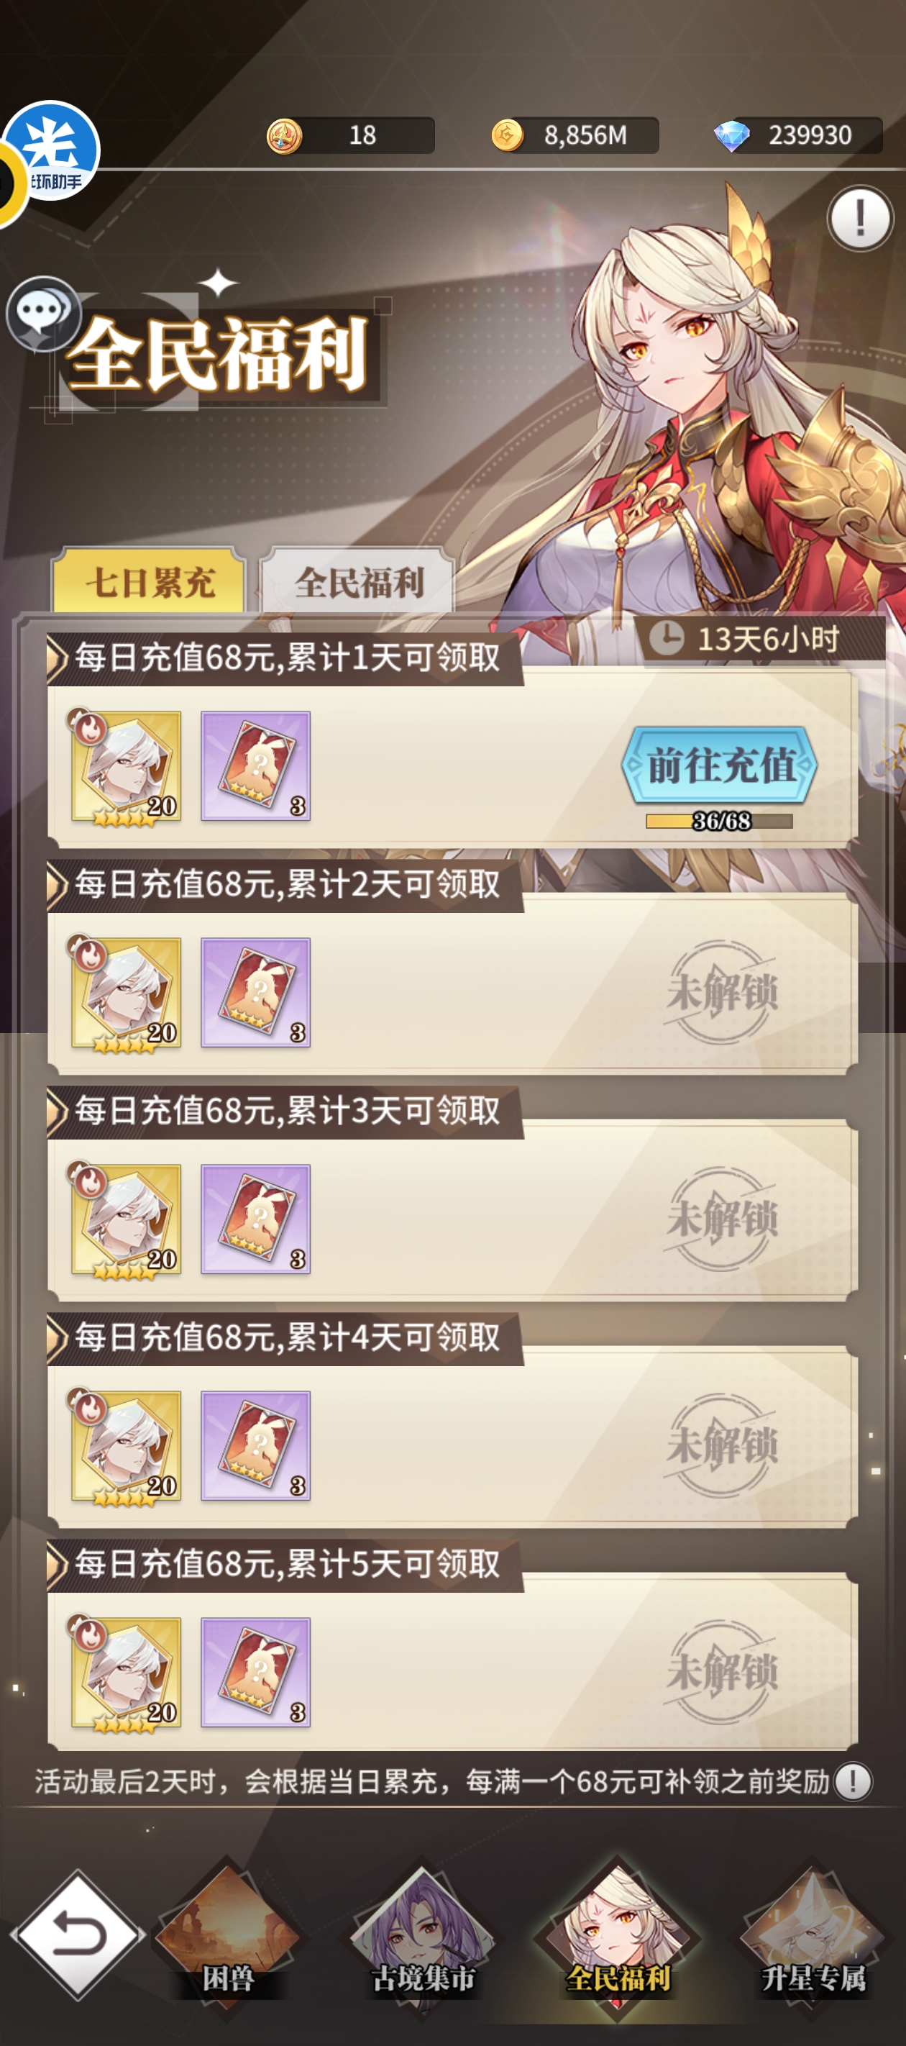View day 3 hero shard reward thumbnail
906x2046 pixels.
[x=125, y=1220]
